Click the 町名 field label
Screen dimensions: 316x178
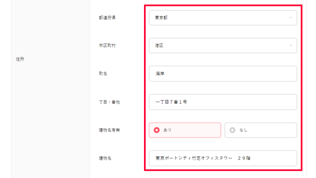103,74
